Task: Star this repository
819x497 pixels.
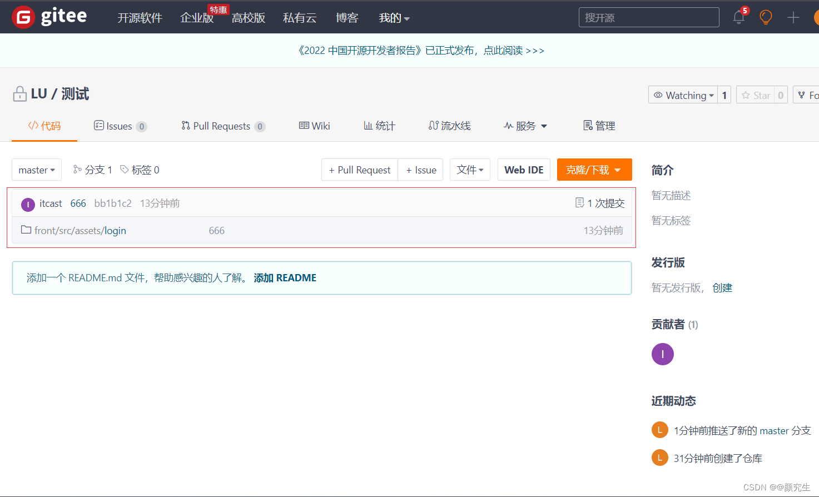Action: pyautogui.click(x=757, y=95)
